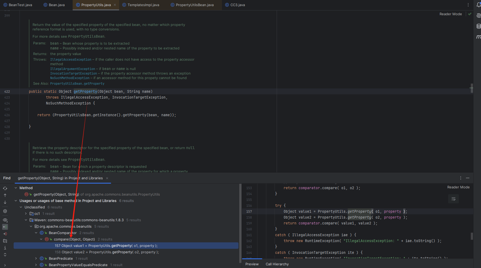
Task: Switch to the BeanTest.java tab
Action: click(18, 5)
